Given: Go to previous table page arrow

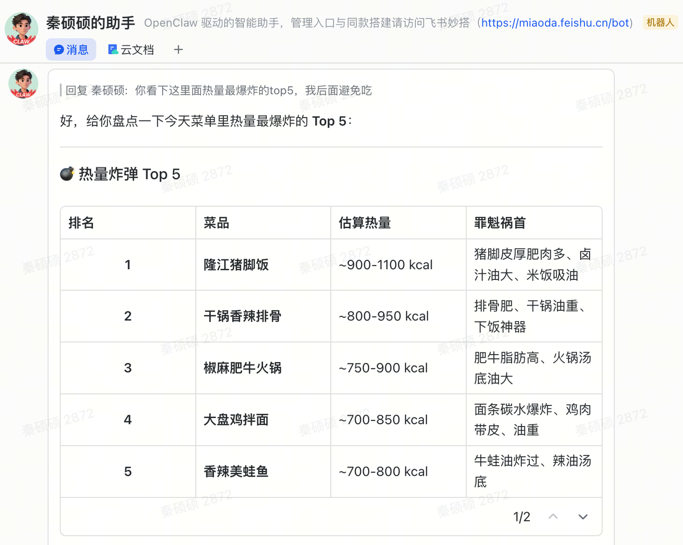Looking at the screenshot, I should click(x=553, y=516).
